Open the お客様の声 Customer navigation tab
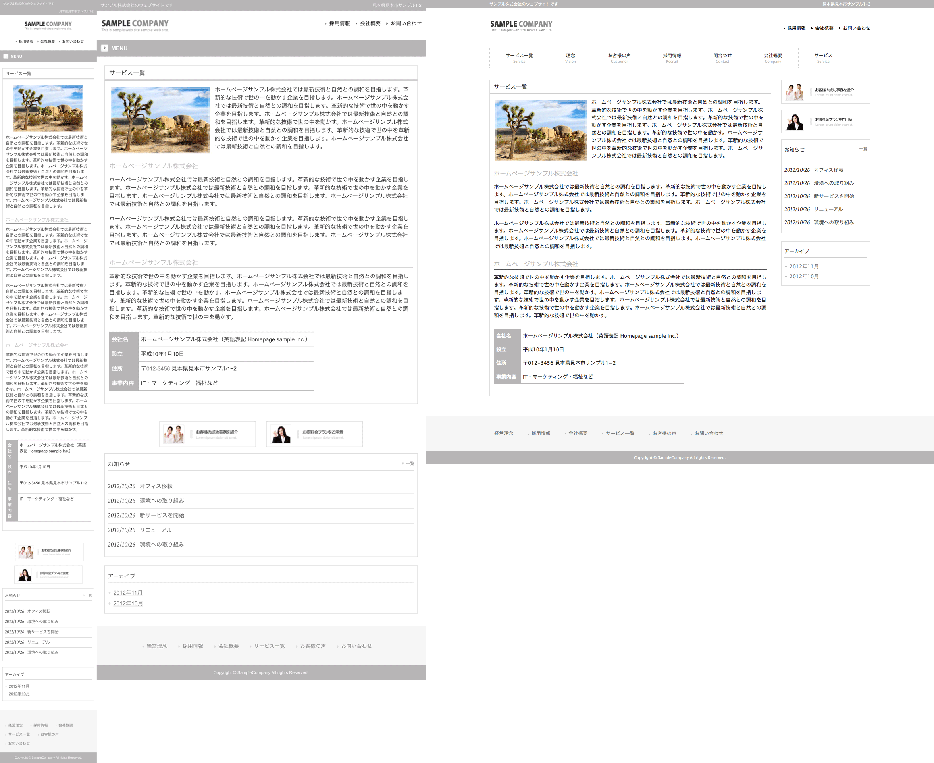Viewport: 934px width, 763px height. [x=619, y=58]
